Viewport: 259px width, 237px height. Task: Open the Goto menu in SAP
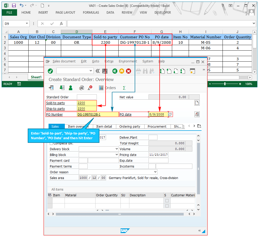click(x=96, y=61)
